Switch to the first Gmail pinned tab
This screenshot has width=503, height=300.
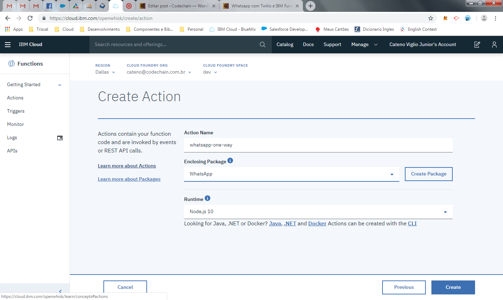click(x=9, y=6)
